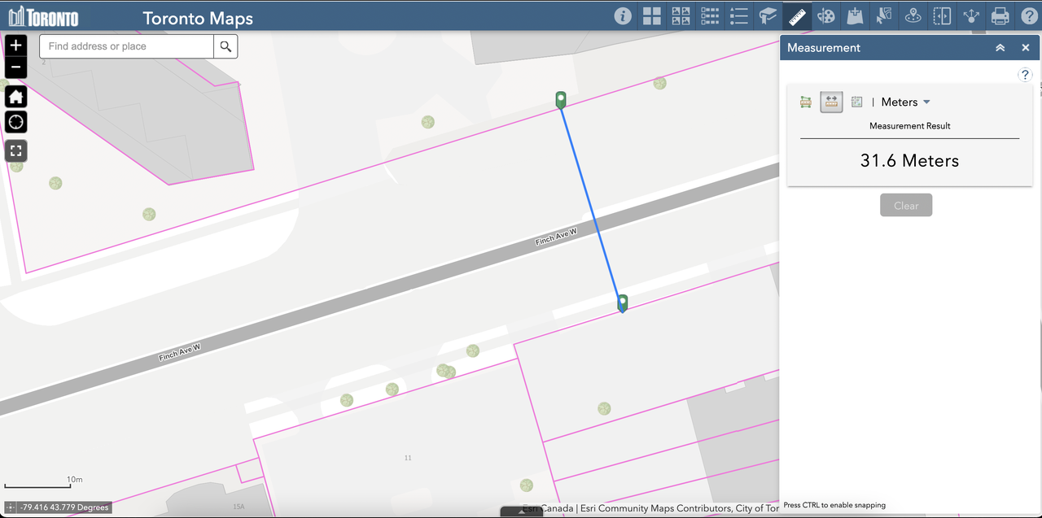Toggle the distance measurement tool
Image resolution: width=1042 pixels, height=518 pixels.
(831, 102)
